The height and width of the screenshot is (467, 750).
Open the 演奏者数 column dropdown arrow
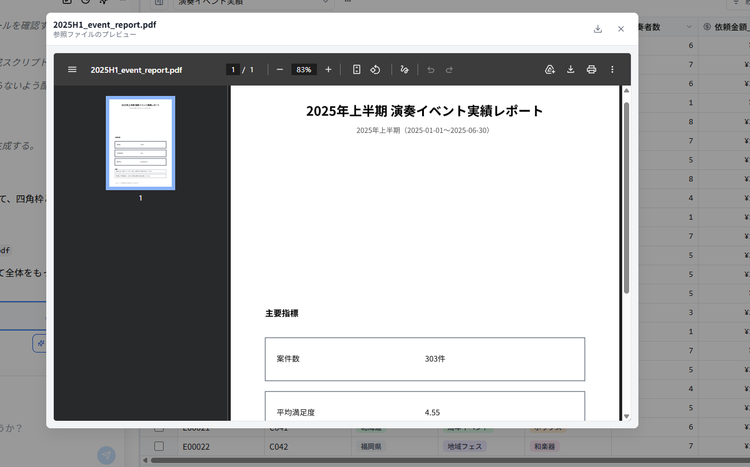[x=689, y=27]
